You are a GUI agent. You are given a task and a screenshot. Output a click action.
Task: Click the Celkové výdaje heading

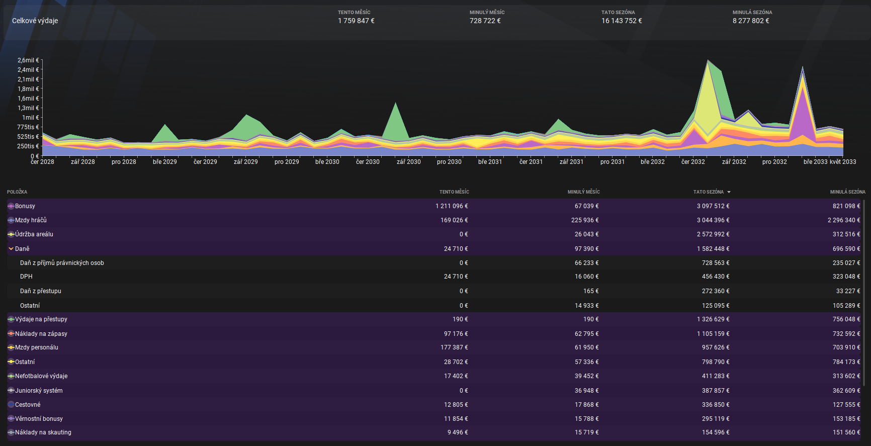pyautogui.click(x=35, y=21)
